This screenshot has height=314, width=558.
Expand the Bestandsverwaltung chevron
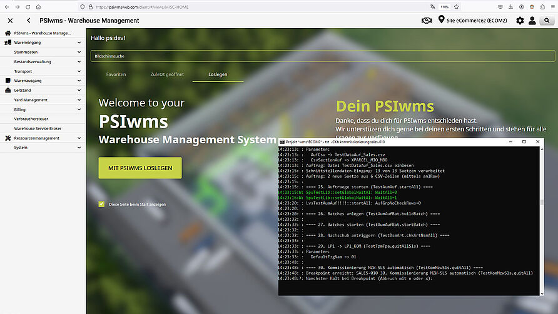(79, 61)
